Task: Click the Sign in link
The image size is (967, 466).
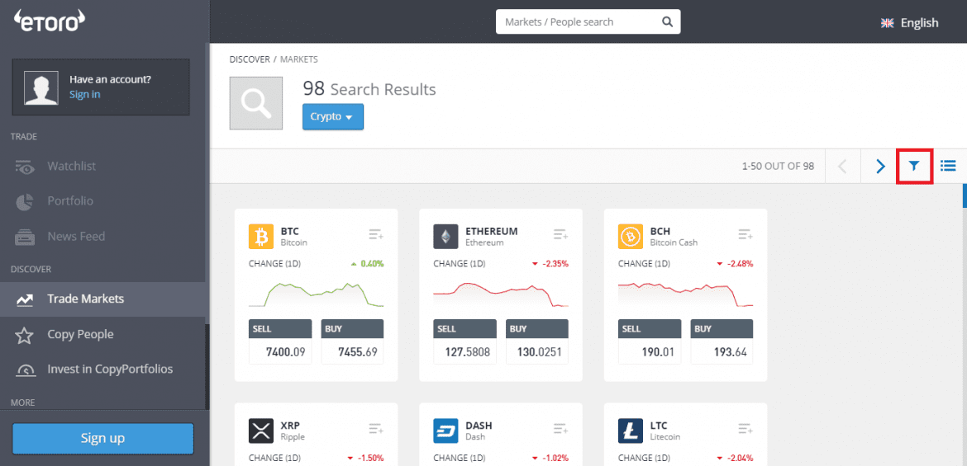Action: click(84, 95)
